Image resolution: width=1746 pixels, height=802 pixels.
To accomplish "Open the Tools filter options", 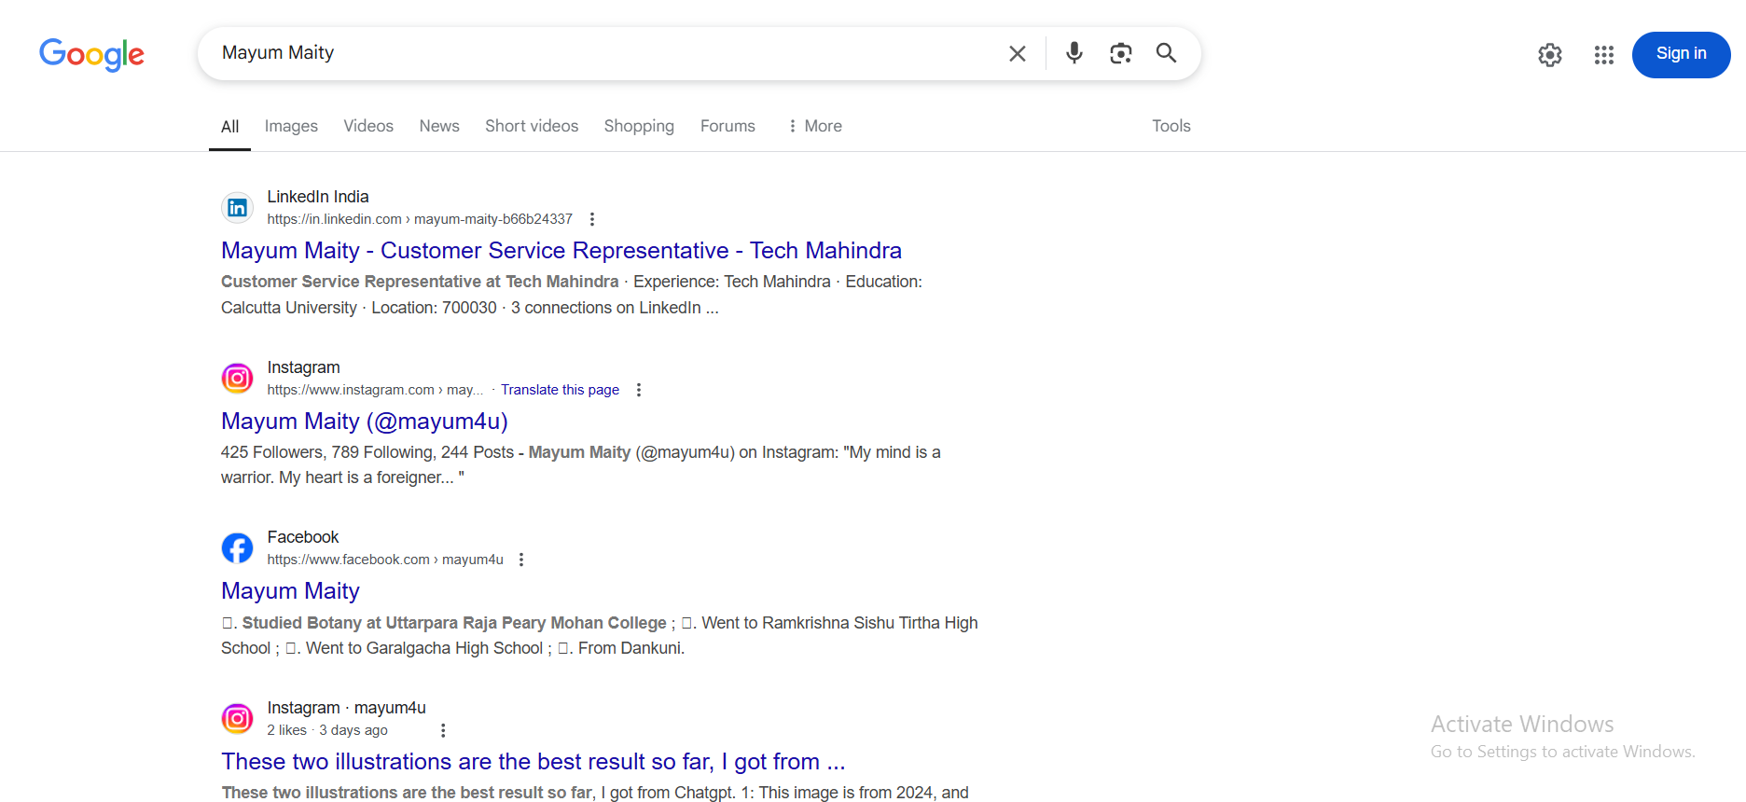I will [1171, 126].
